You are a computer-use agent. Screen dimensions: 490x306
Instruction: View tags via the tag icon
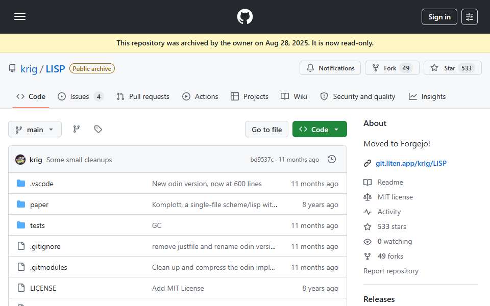click(x=98, y=129)
